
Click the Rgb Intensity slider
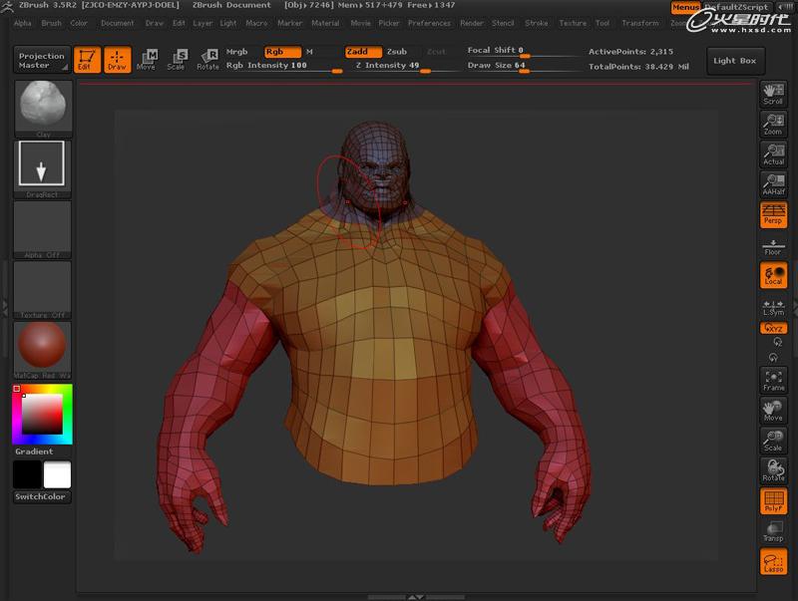pyautogui.click(x=283, y=66)
